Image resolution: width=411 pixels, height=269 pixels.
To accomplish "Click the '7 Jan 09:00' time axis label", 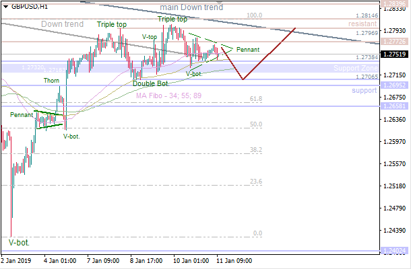I will point(103,261).
